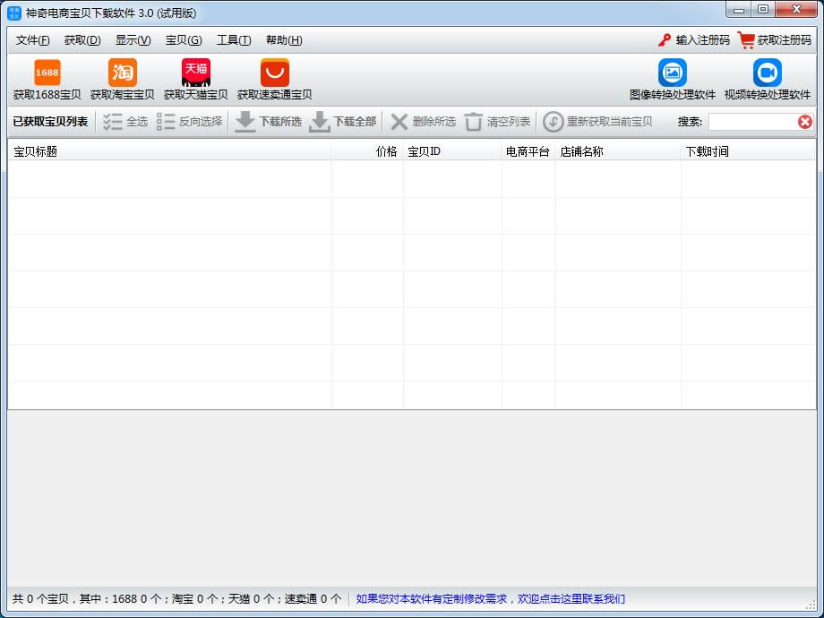Sort by 宝贝标题 column header
824x618 pixels.
coord(170,151)
